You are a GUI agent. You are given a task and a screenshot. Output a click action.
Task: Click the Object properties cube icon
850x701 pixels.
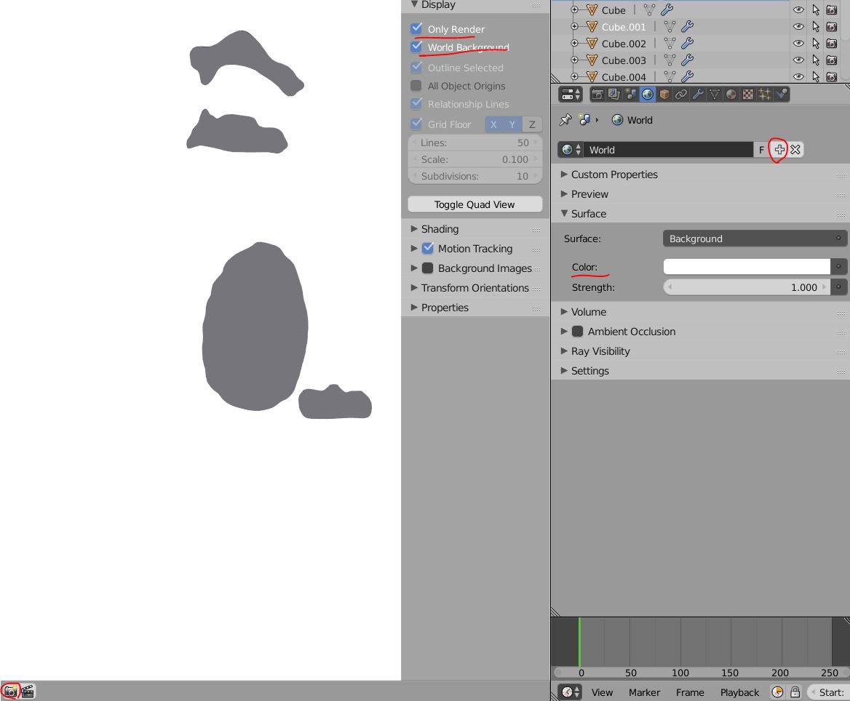point(664,94)
